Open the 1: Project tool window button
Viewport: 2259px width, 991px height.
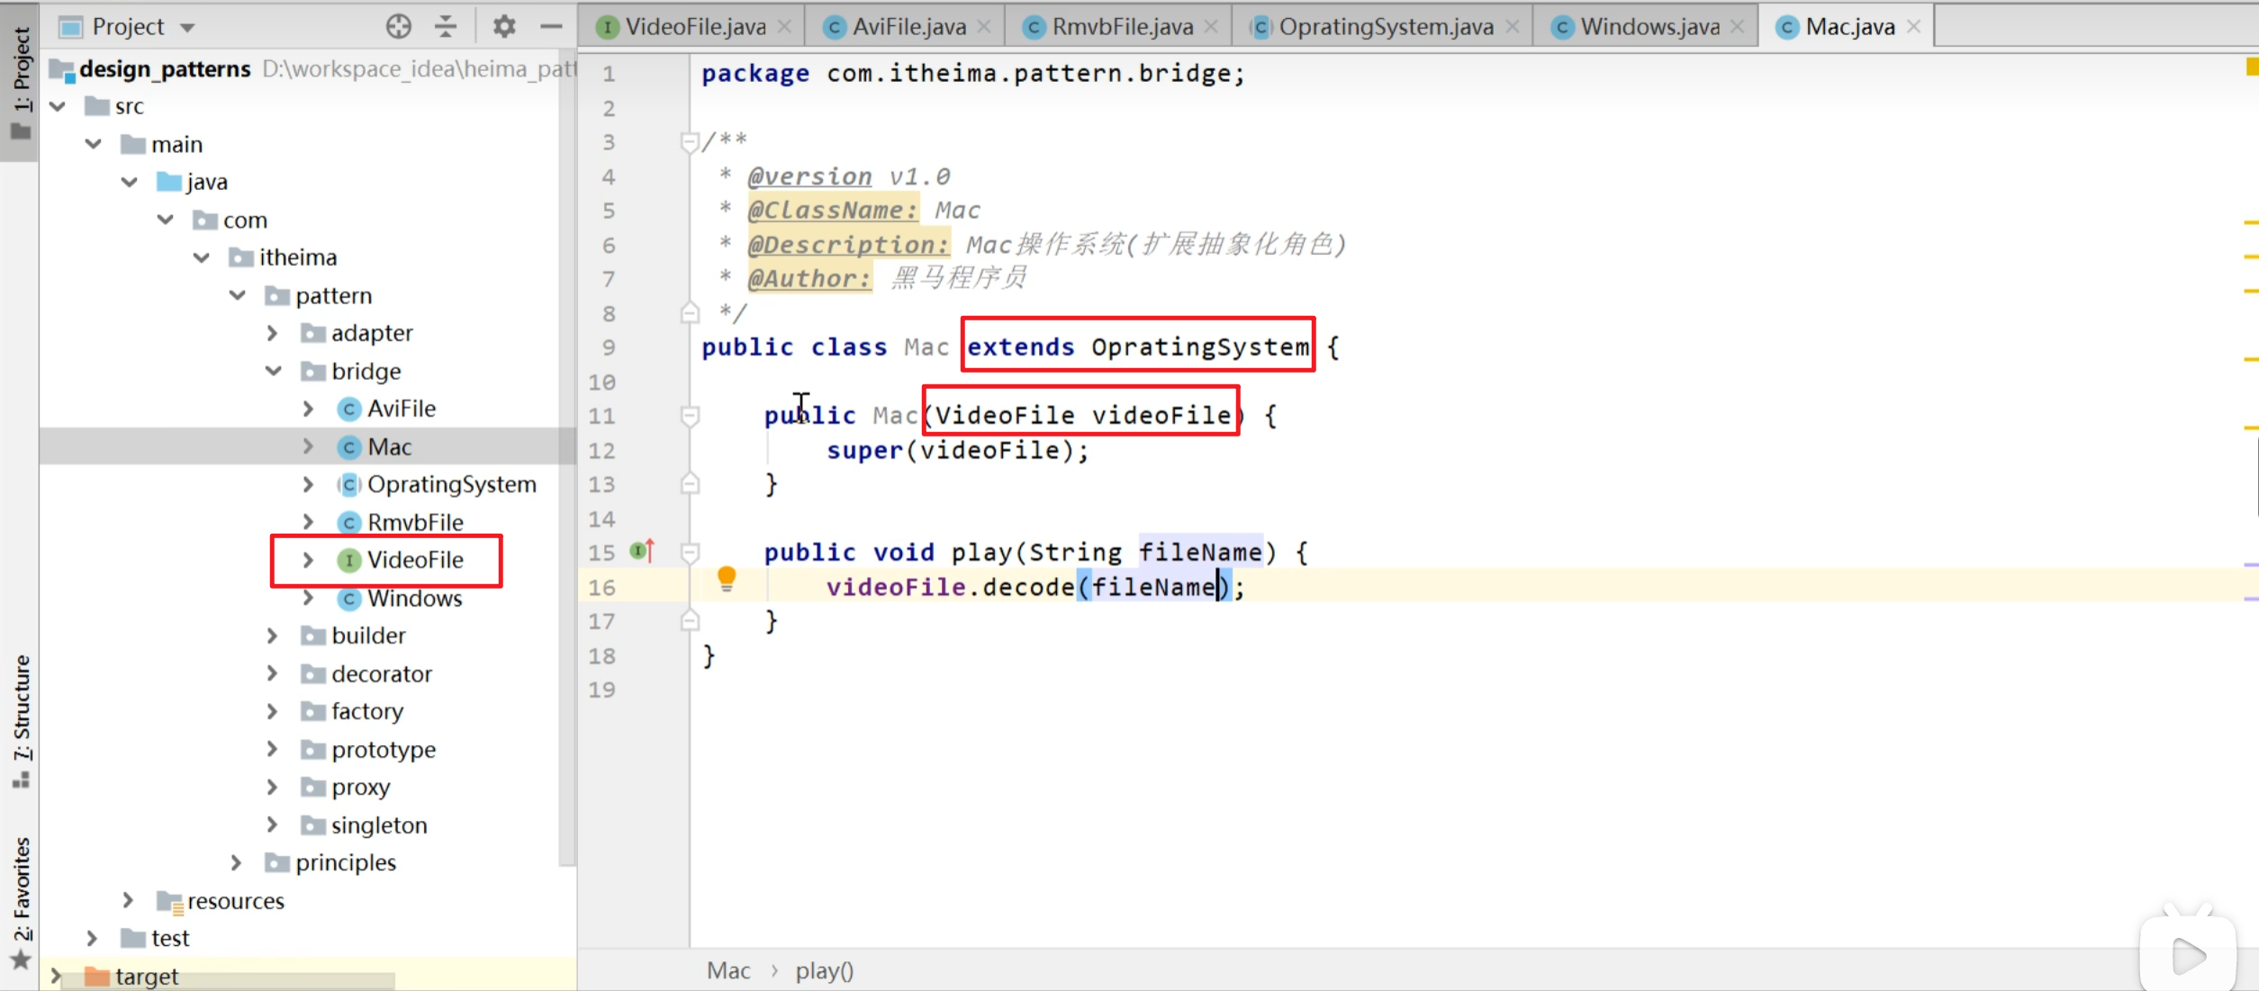[x=20, y=83]
